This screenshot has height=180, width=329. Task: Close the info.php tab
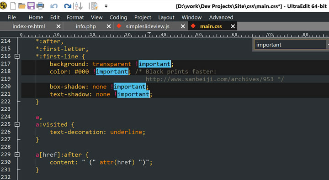coord(109,26)
